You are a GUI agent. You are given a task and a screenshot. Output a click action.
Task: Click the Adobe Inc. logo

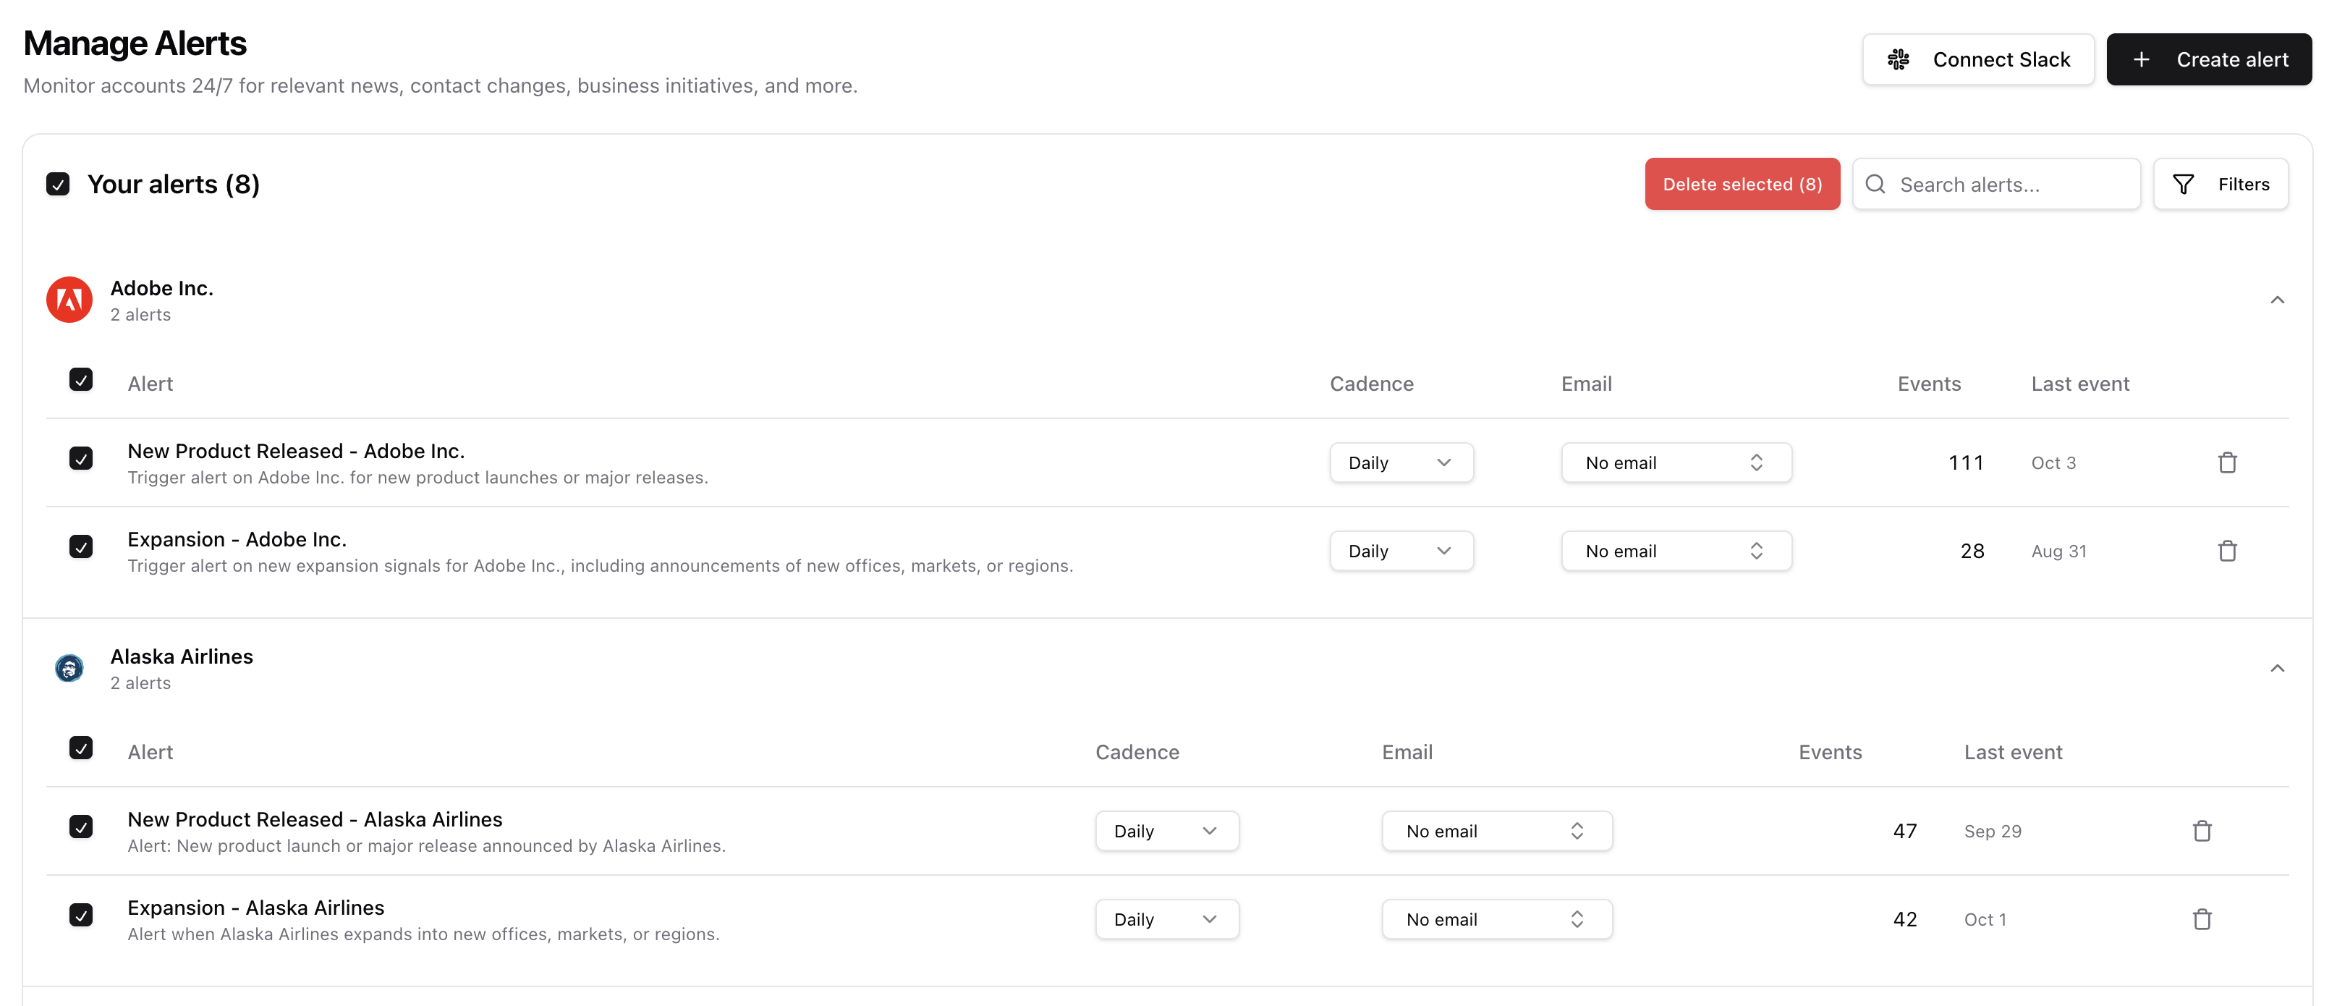tap(69, 300)
